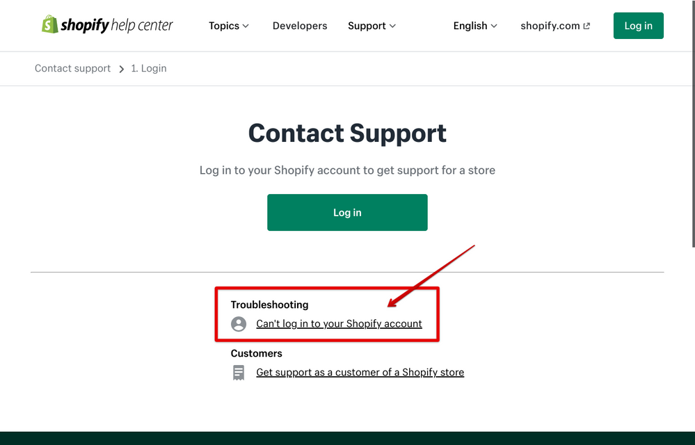Open "Can't log in to your Shopify account"
The width and height of the screenshot is (695, 445).
[x=339, y=324]
